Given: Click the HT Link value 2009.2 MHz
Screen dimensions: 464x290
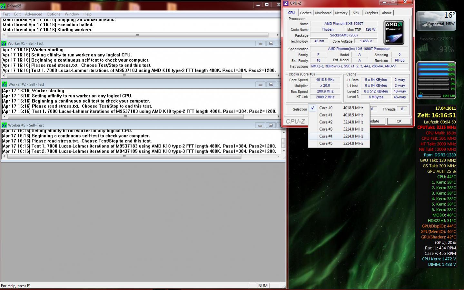Looking at the screenshot, I should pyautogui.click(x=325, y=97).
